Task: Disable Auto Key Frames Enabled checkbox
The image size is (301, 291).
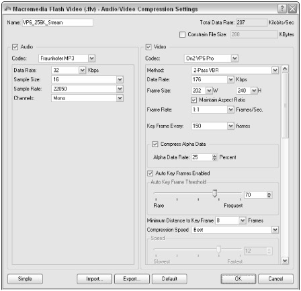Action: click(x=150, y=173)
